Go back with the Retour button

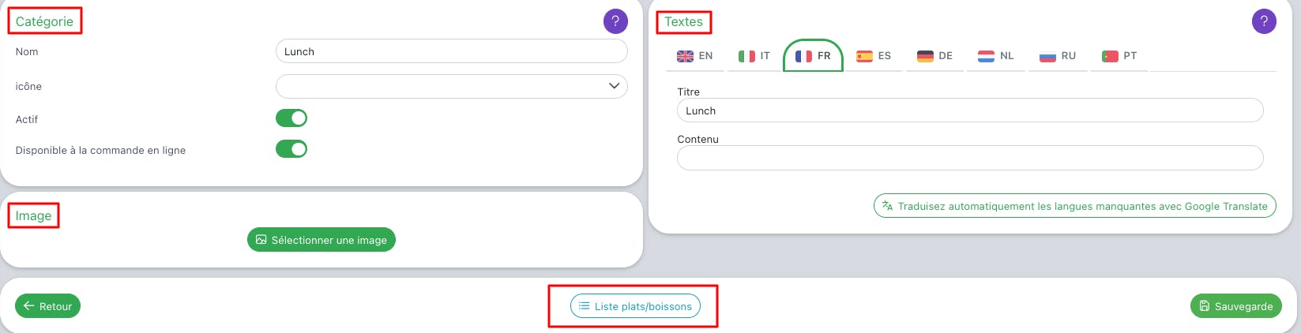point(47,306)
